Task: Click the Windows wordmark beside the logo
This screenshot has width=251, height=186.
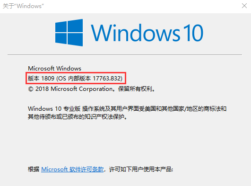Action: click(136, 33)
